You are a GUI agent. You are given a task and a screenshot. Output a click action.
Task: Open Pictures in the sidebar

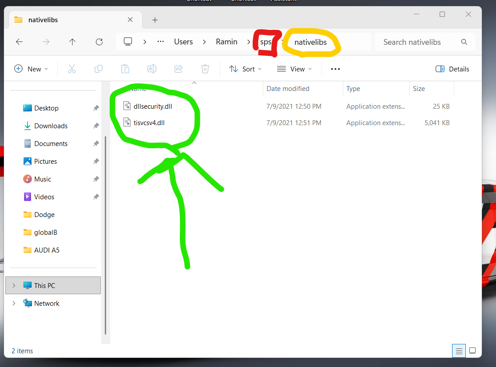pos(45,161)
